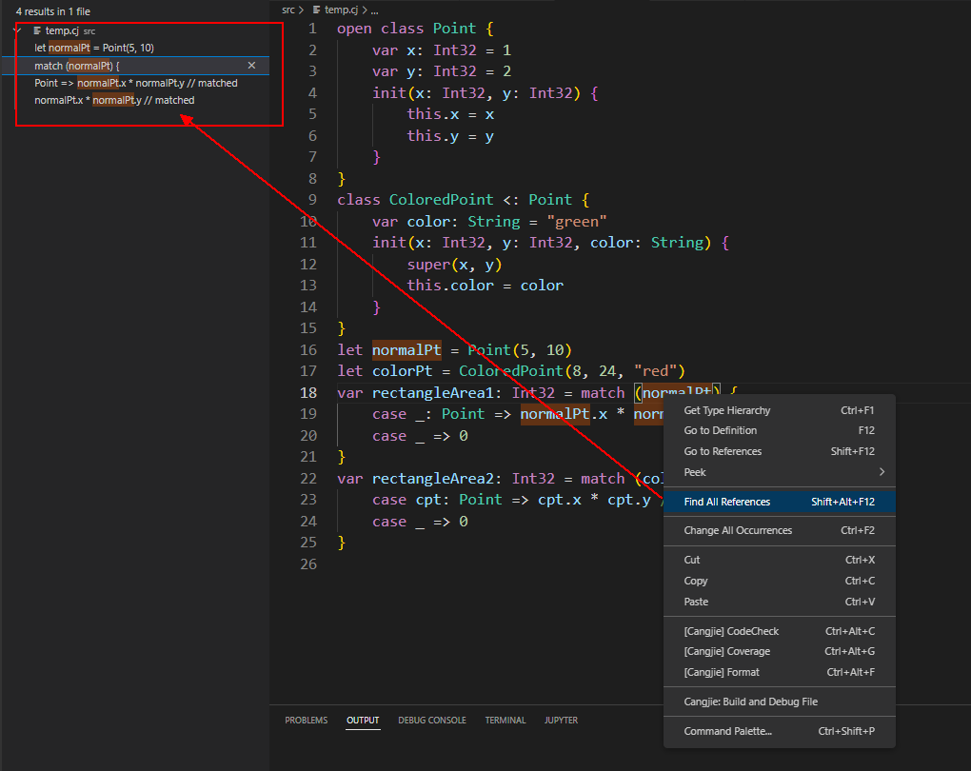The height and width of the screenshot is (771, 971).
Task: Dismiss the 'match (normalPt) {' reference result
Action: [x=251, y=66]
